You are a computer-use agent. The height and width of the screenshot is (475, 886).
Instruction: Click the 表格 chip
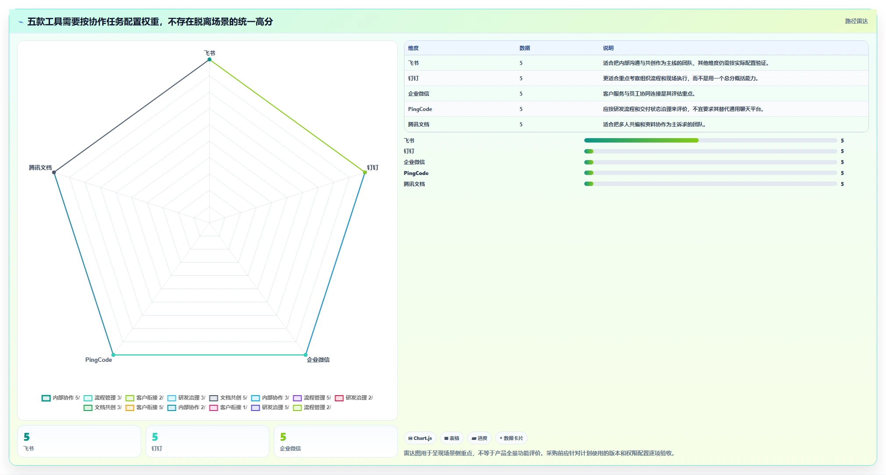pyautogui.click(x=452, y=438)
